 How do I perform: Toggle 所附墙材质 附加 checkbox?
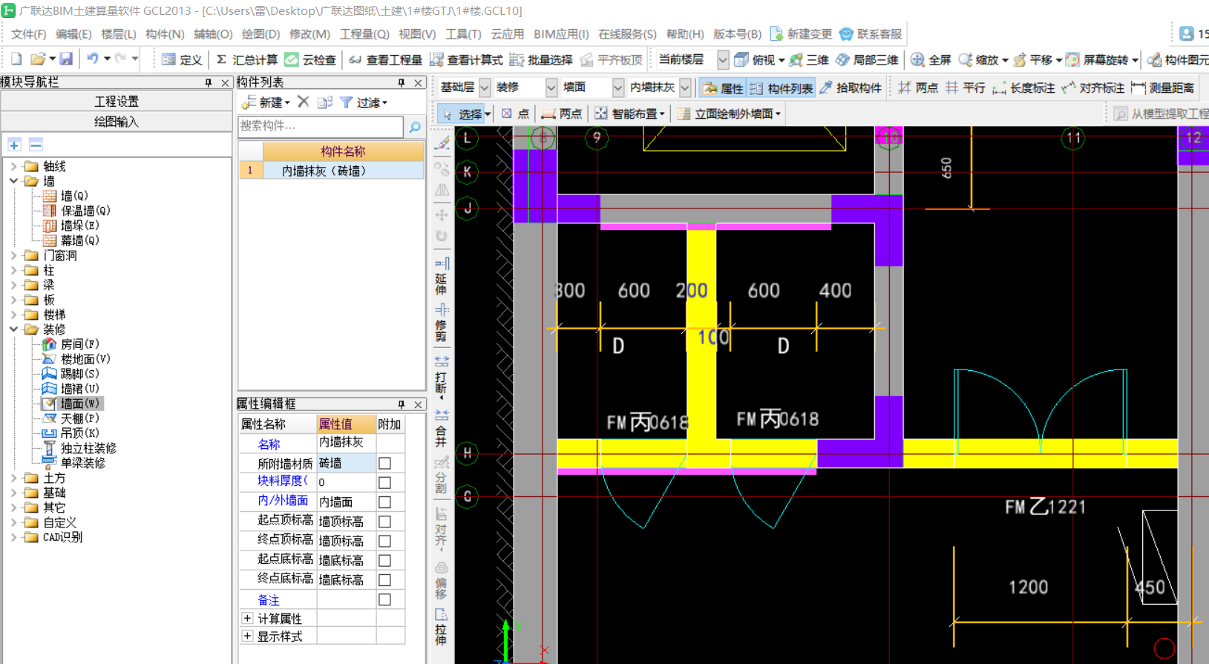[384, 464]
